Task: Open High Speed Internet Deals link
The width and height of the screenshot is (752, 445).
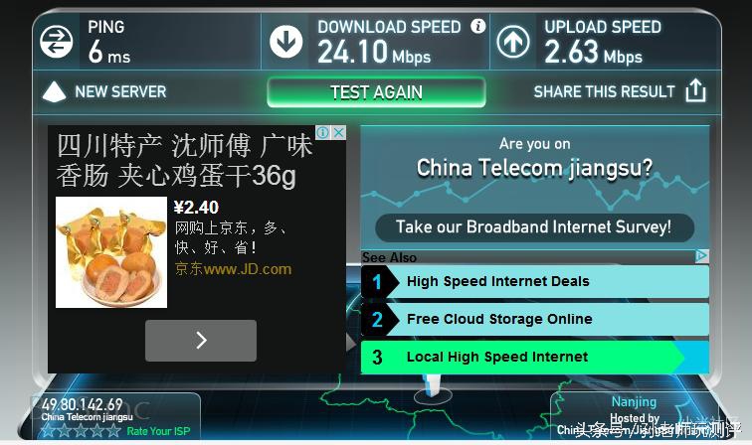Action: coord(535,281)
